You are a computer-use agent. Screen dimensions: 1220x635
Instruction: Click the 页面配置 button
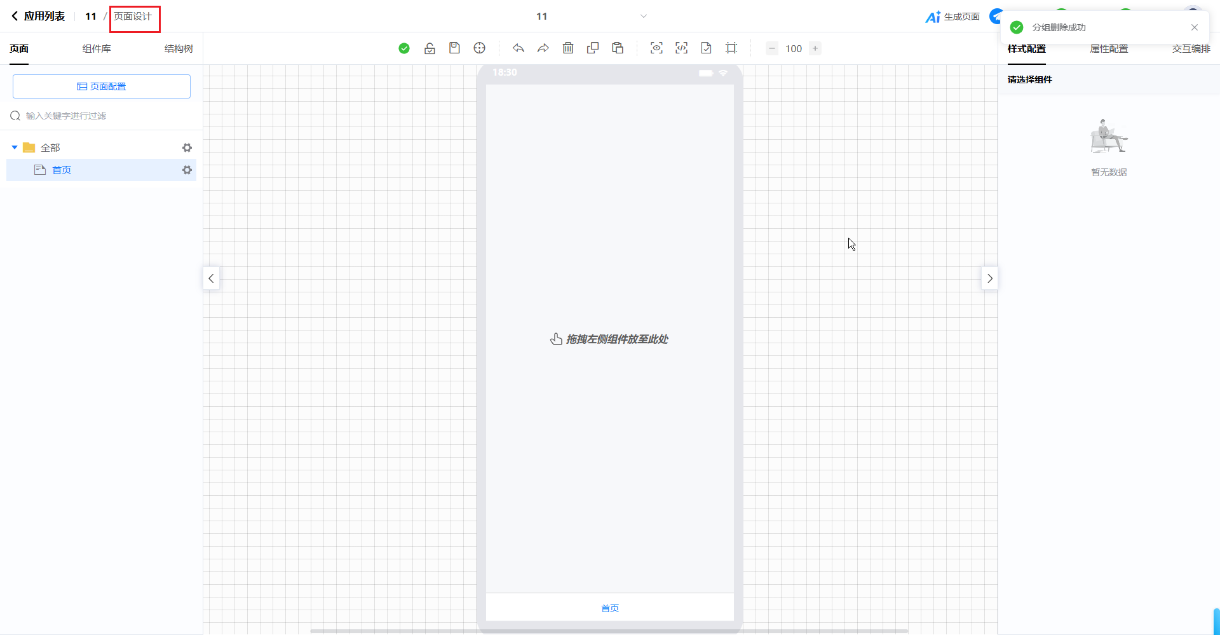(102, 86)
